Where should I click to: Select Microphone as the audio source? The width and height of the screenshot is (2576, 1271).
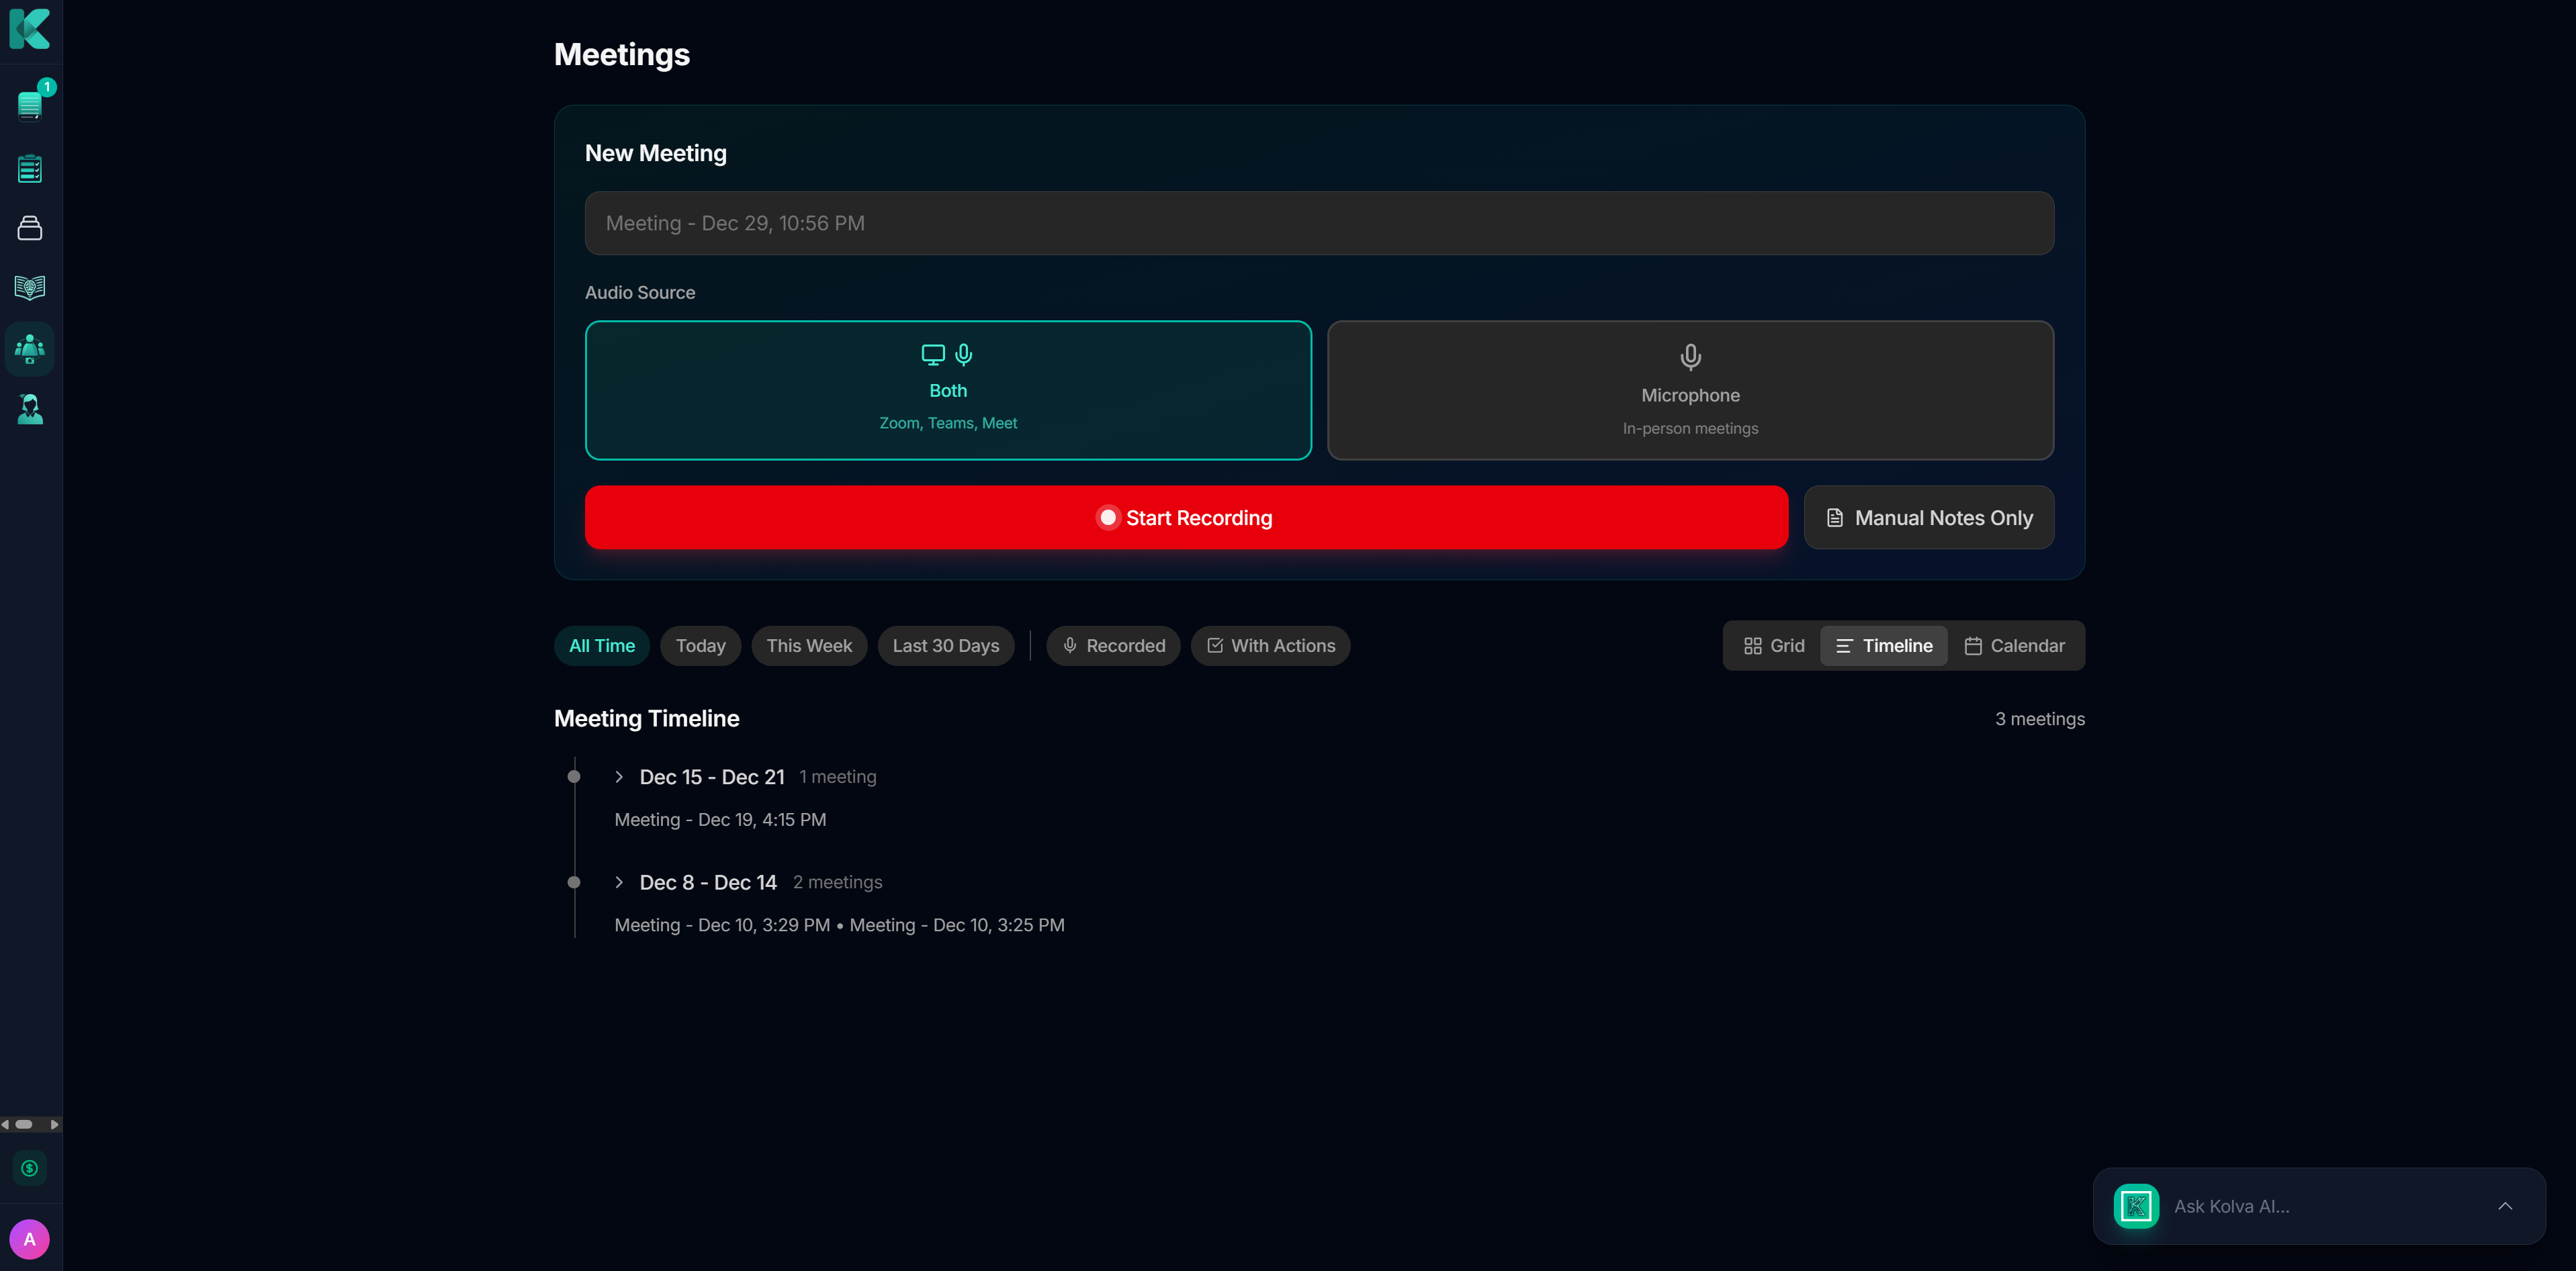1690,389
